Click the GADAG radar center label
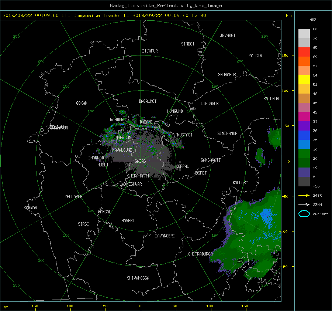332x311 pixels. click(x=140, y=161)
